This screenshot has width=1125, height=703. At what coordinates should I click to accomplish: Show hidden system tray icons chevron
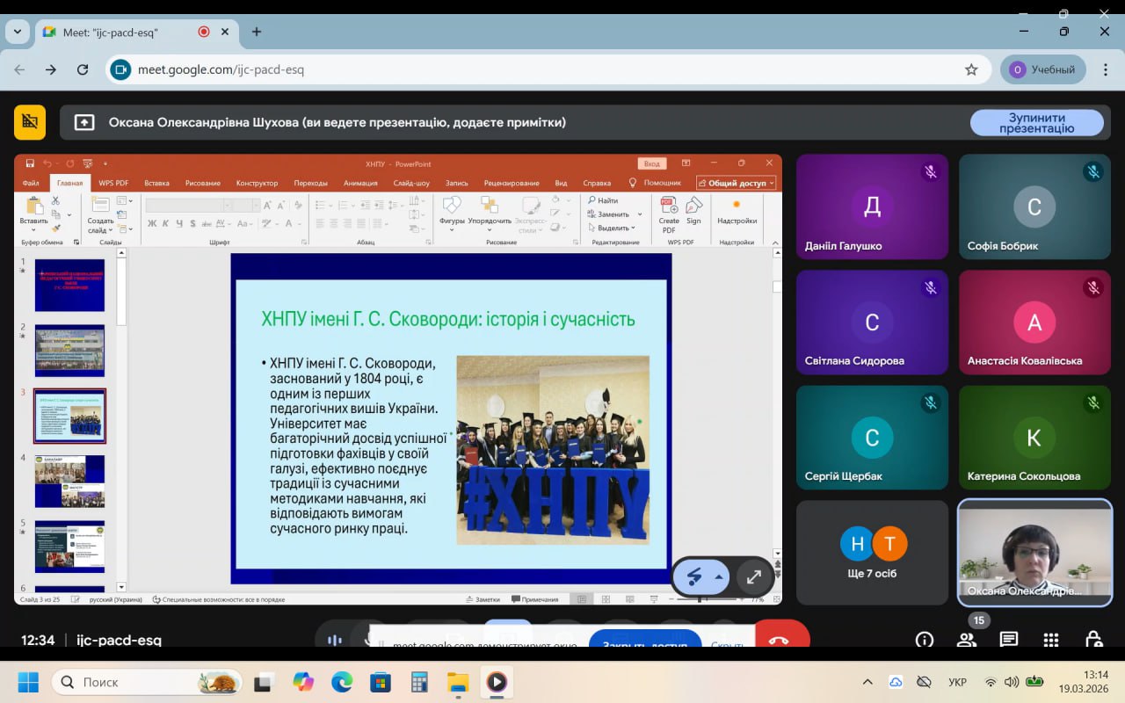click(867, 682)
